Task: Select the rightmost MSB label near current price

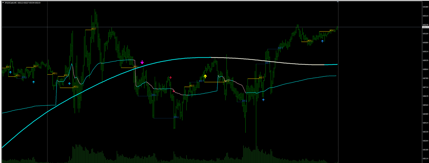Action: point(332,31)
